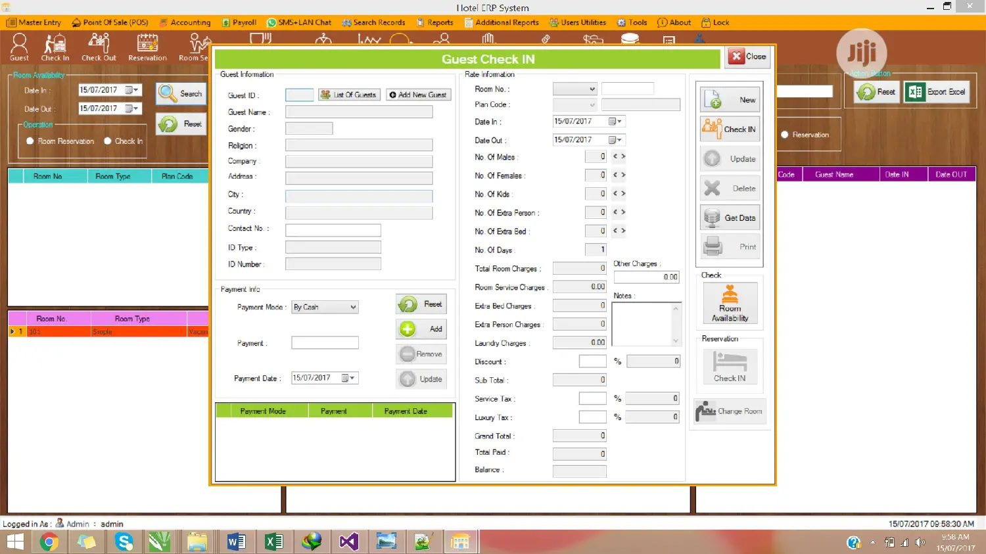Click payment Update button
The width and height of the screenshot is (986, 554).
click(x=421, y=379)
